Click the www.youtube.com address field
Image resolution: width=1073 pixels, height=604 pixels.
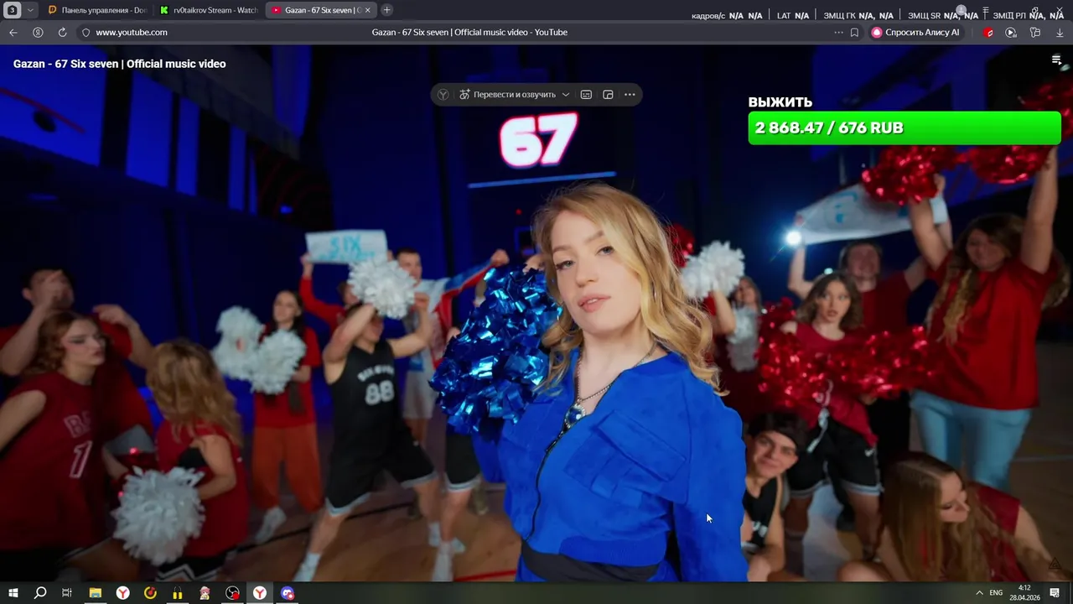point(132,32)
